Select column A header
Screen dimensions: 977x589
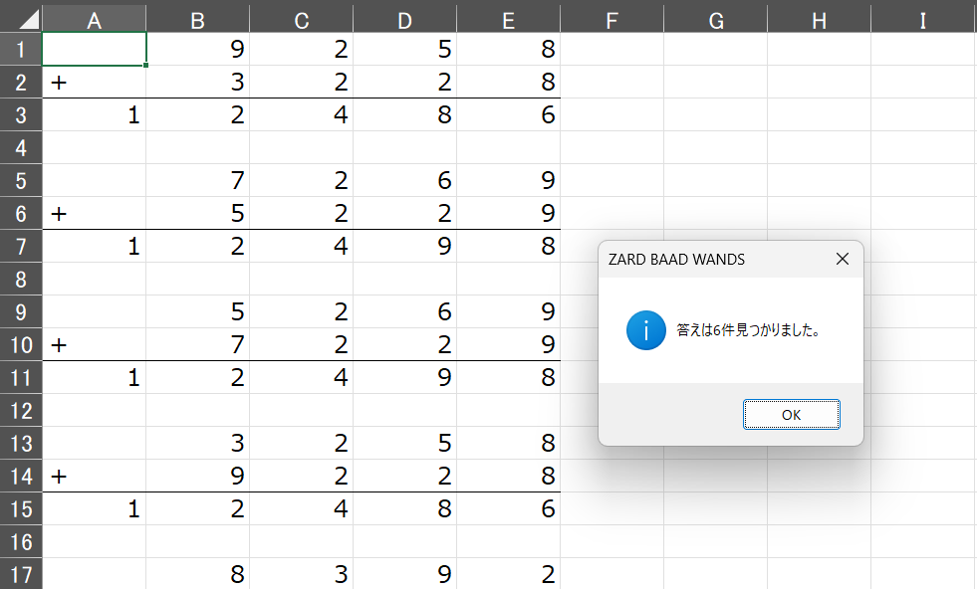(94, 20)
